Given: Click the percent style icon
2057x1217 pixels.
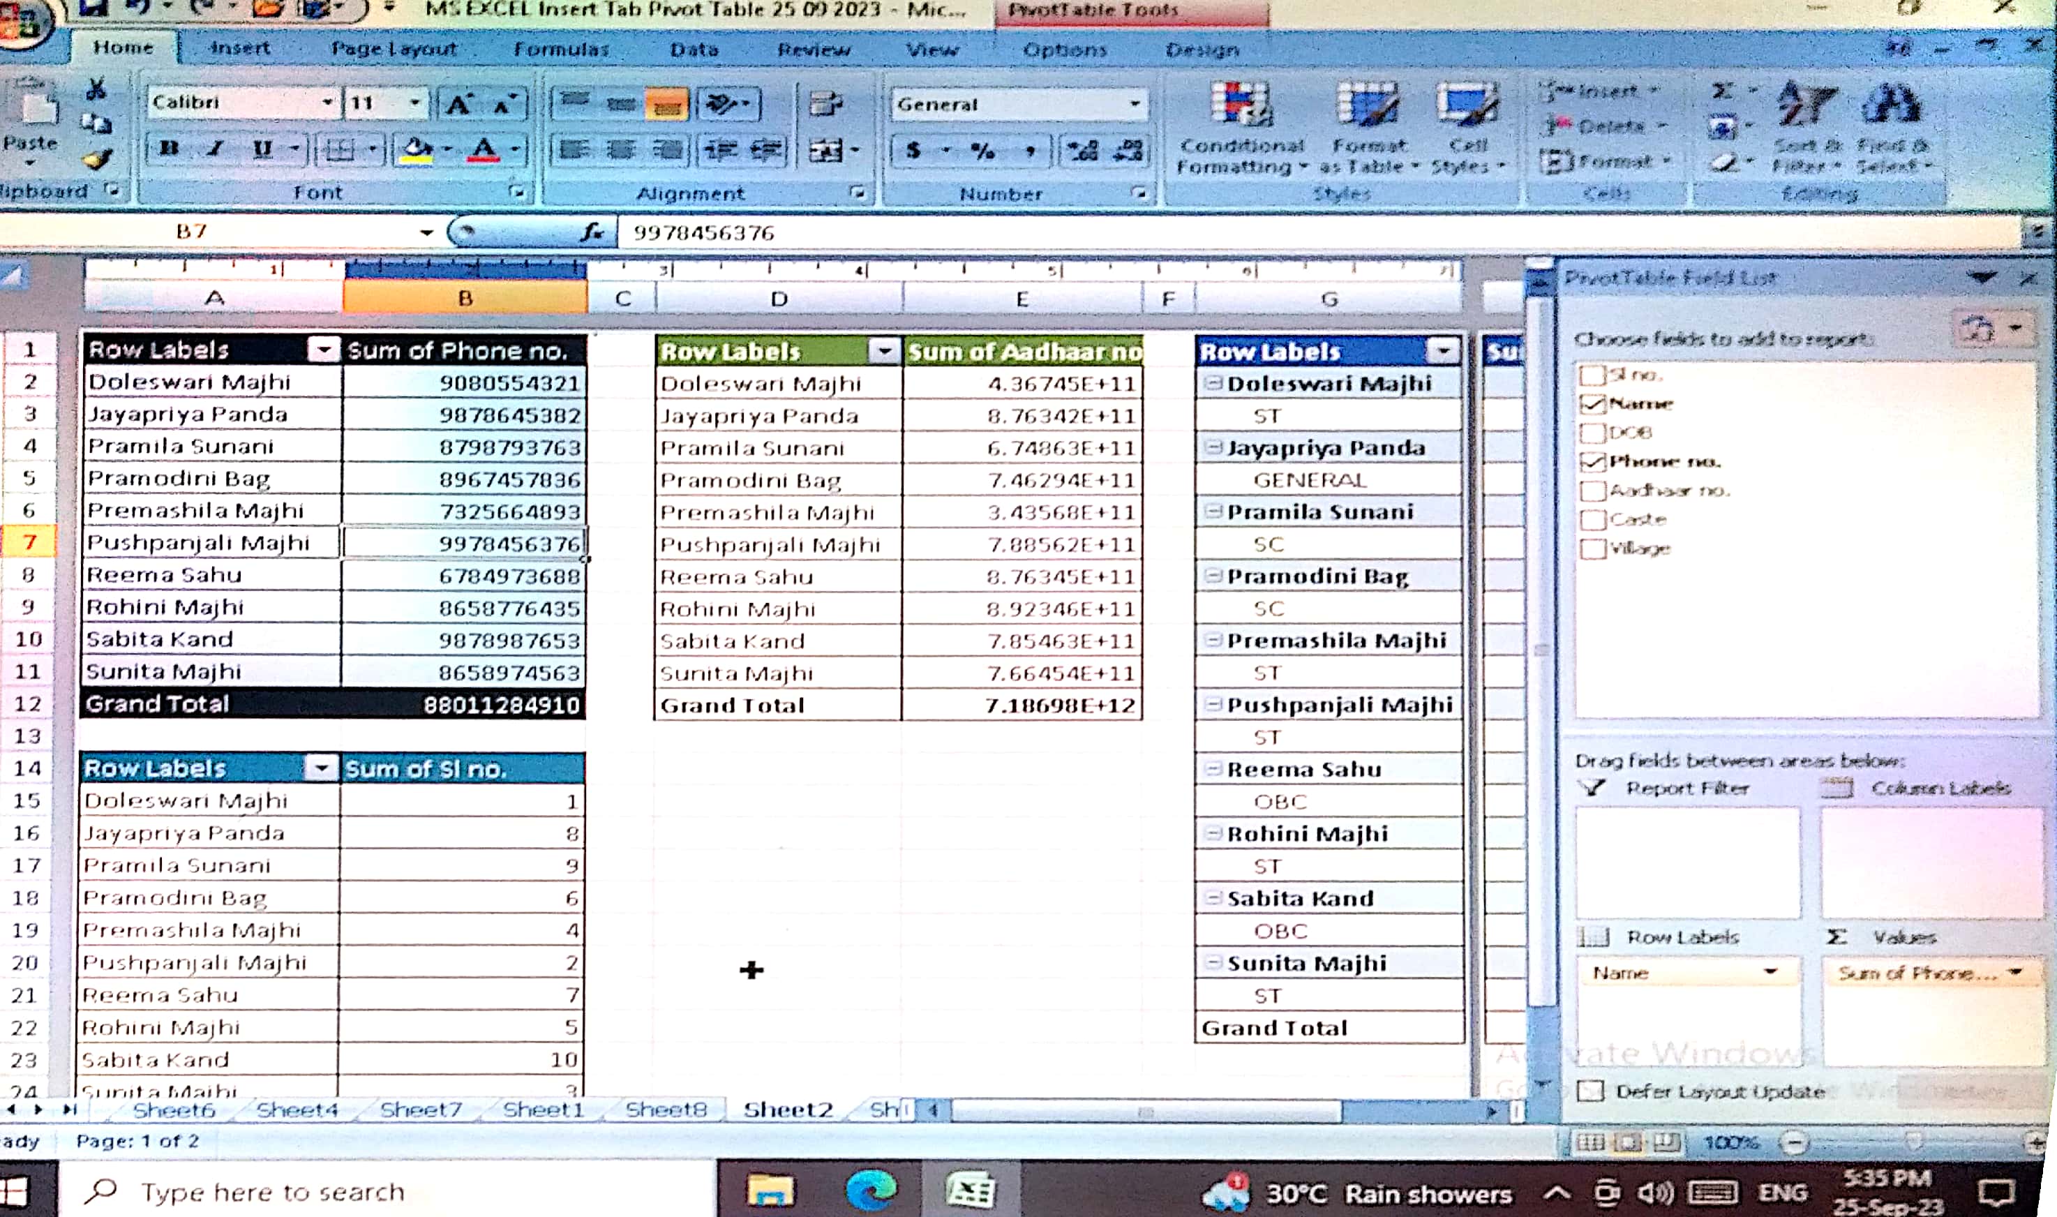Looking at the screenshot, I should tap(982, 151).
